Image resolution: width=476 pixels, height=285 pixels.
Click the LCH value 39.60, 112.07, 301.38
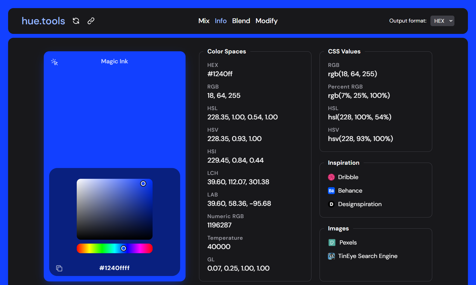(x=238, y=182)
